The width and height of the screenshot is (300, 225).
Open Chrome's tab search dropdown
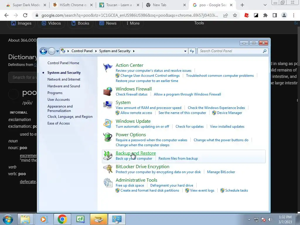[x=265, y=5]
